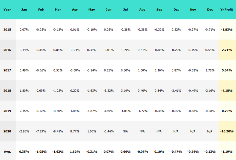Select the 2020 yearly profit -10.30% cell
This screenshot has width=236, height=160.
227,131
